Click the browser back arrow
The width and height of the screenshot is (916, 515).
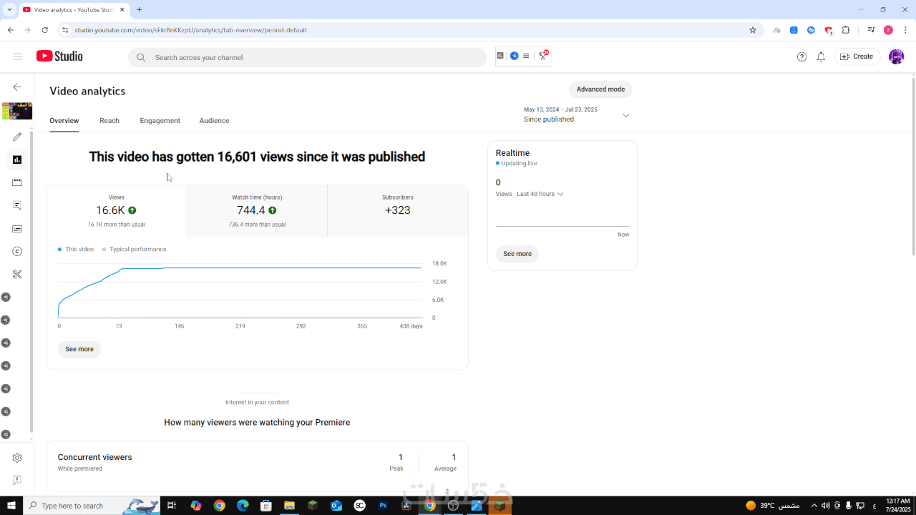11,30
